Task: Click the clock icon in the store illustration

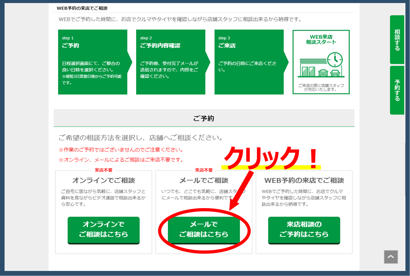Action: click(335, 60)
